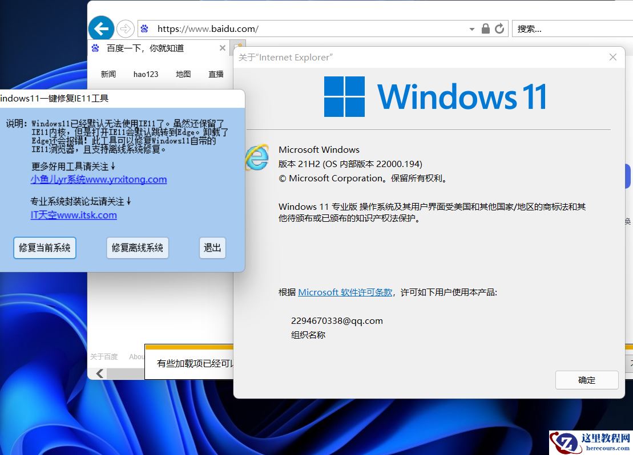
Task: Click the 退出 button in the repair tool
Action: [x=212, y=247]
